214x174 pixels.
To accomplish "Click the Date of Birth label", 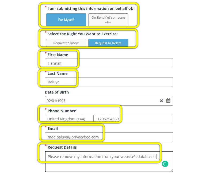I will click(x=57, y=92).
